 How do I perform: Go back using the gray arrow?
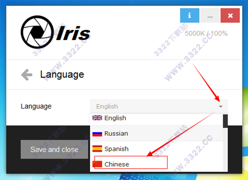pos(27,75)
